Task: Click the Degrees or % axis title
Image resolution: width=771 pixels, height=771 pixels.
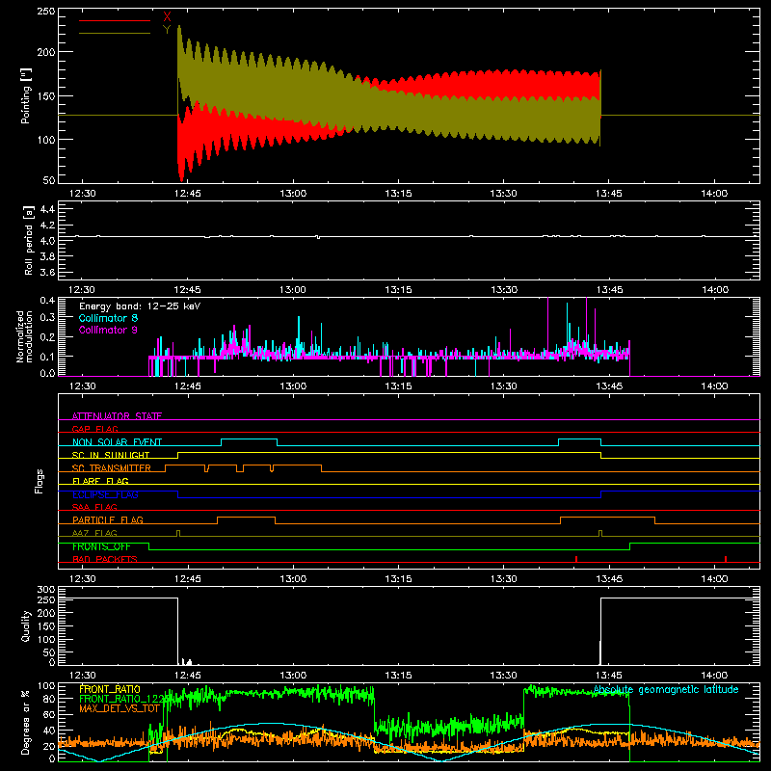Action: pos(26,722)
